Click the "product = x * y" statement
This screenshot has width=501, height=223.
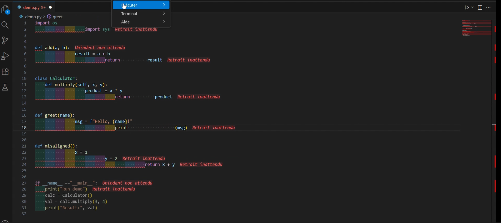point(104,91)
